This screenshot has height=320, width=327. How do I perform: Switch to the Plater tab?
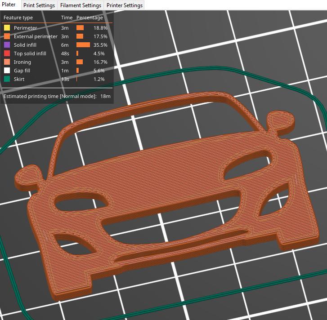tap(9, 4)
